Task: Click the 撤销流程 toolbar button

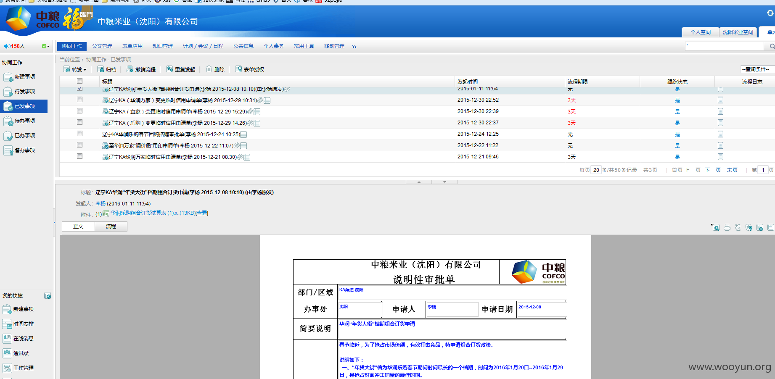Action: point(141,69)
